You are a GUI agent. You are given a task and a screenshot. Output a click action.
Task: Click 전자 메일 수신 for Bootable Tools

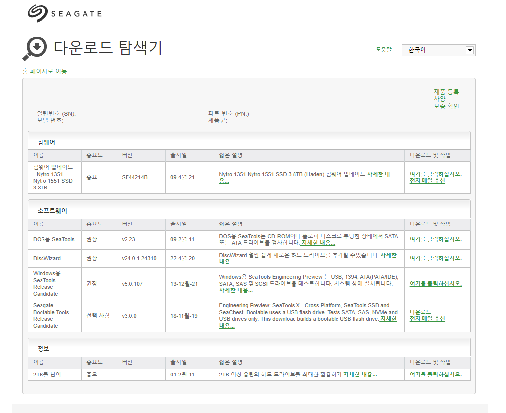click(427, 319)
